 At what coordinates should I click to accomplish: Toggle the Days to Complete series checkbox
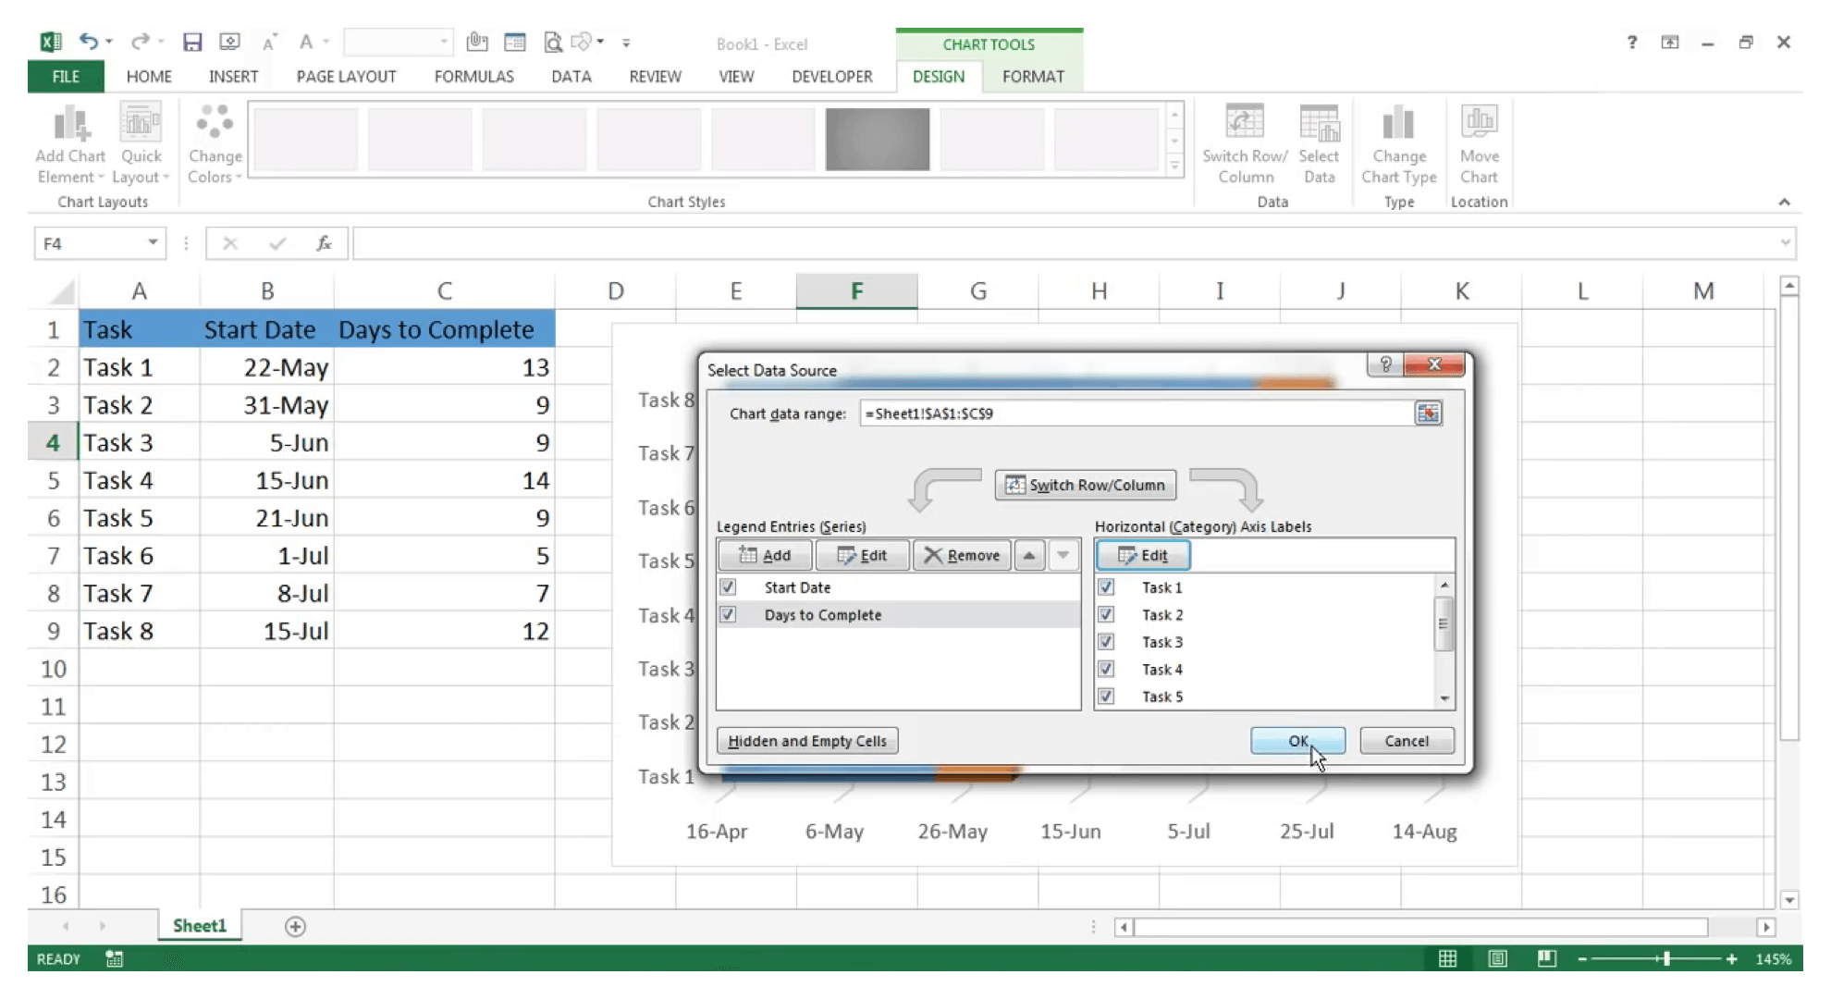728,614
